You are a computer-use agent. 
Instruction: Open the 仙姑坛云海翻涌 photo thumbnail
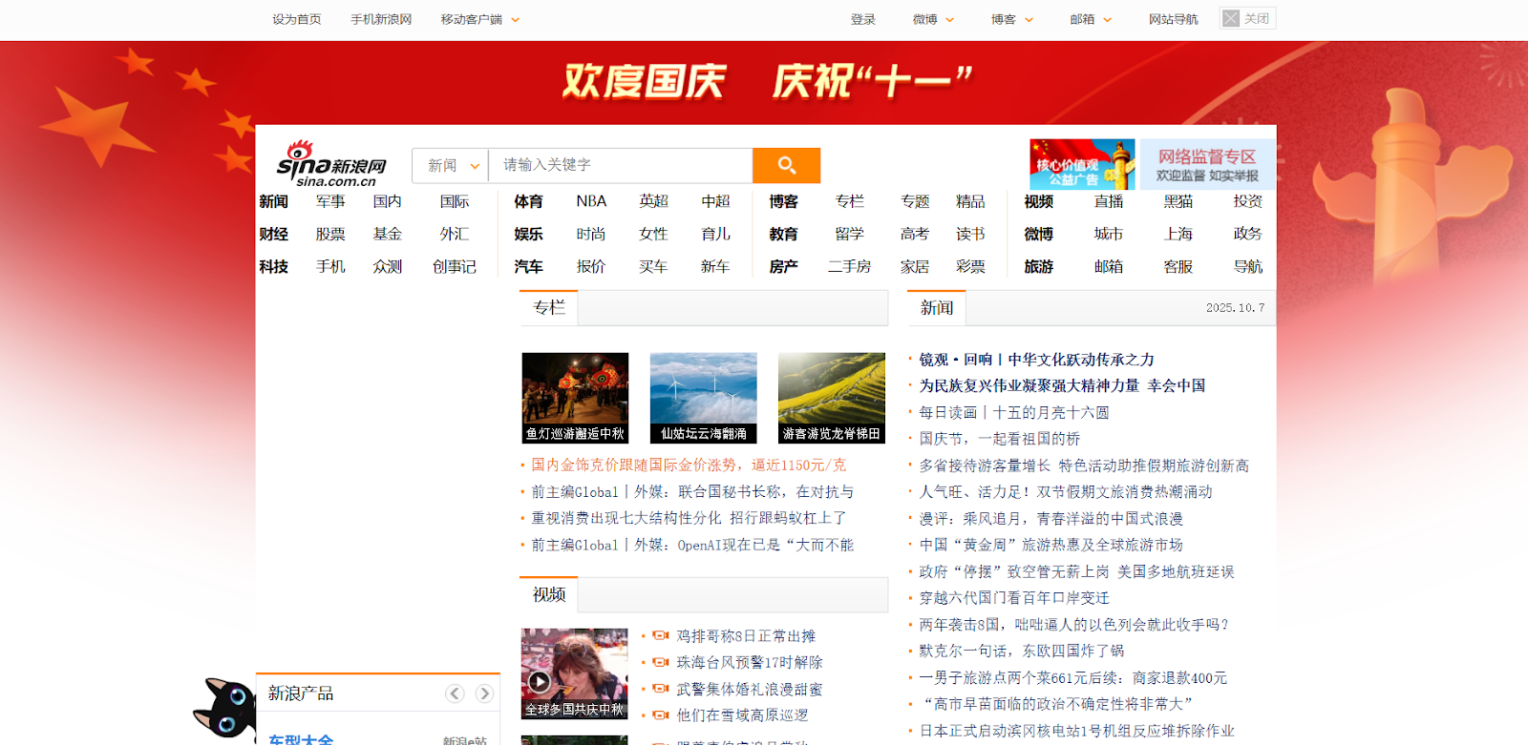coord(703,398)
